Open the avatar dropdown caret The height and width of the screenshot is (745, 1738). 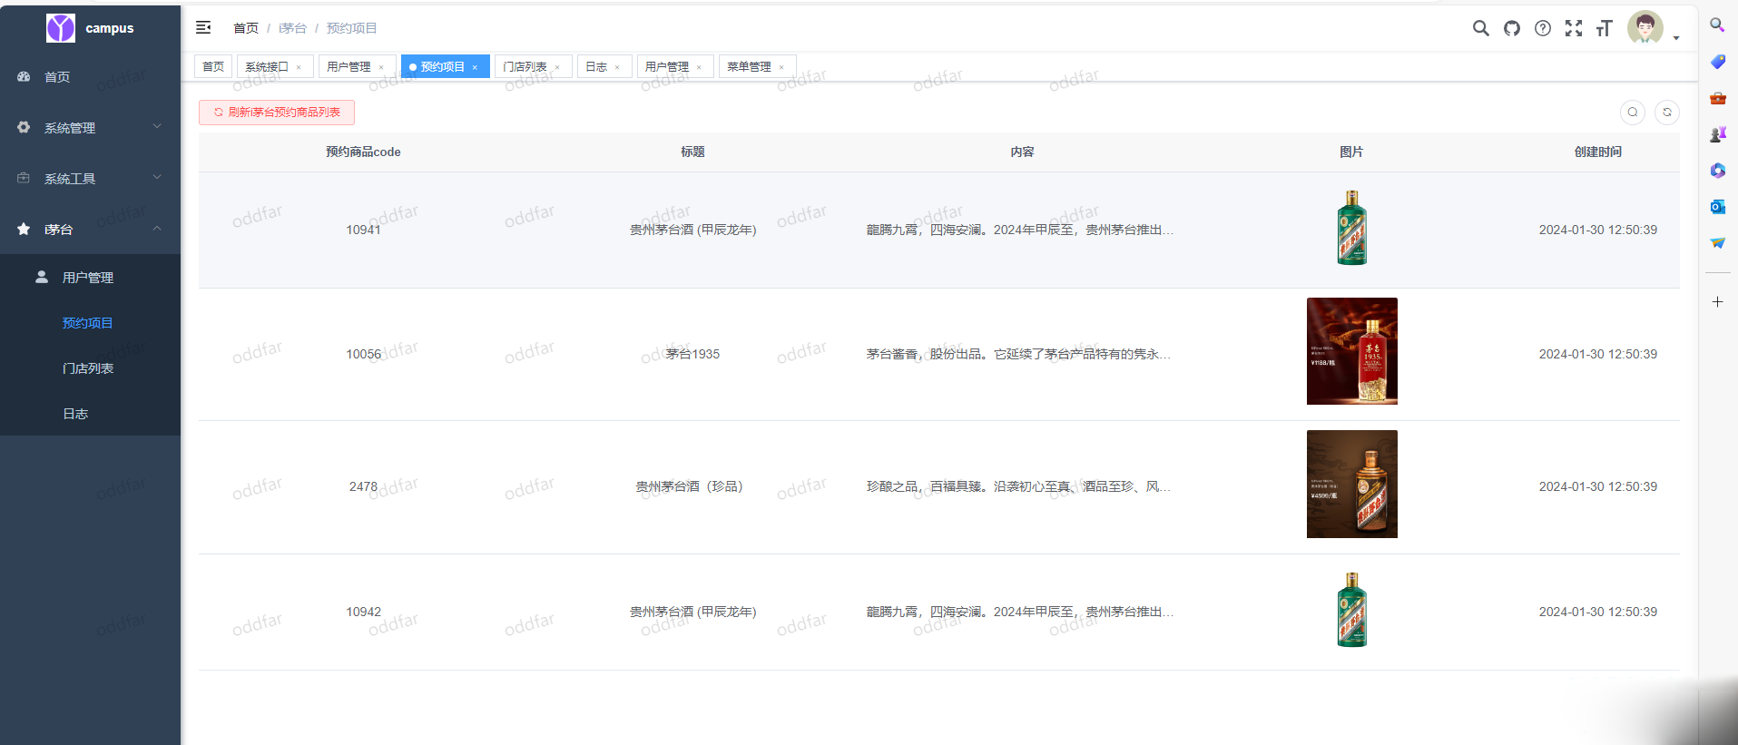click(1675, 38)
